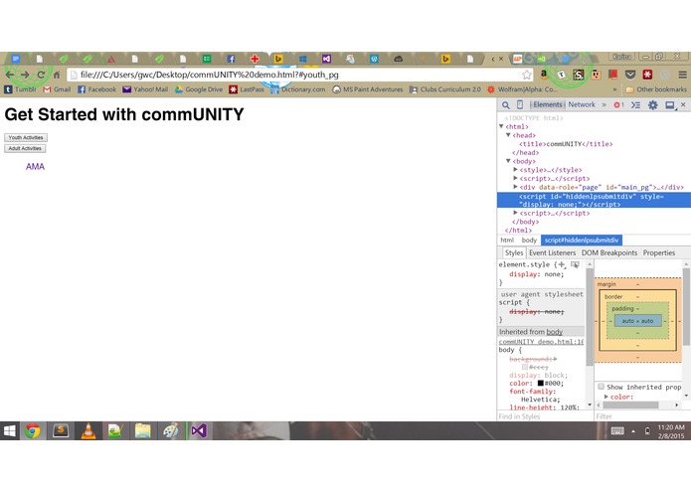Screen dimensions: 691x491
Task: Open VLC from the taskbar
Action: (x=88, y=430)
